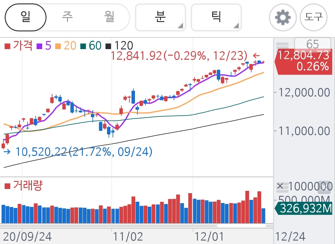Click the 12/24 current date label

tap(290, 237)
